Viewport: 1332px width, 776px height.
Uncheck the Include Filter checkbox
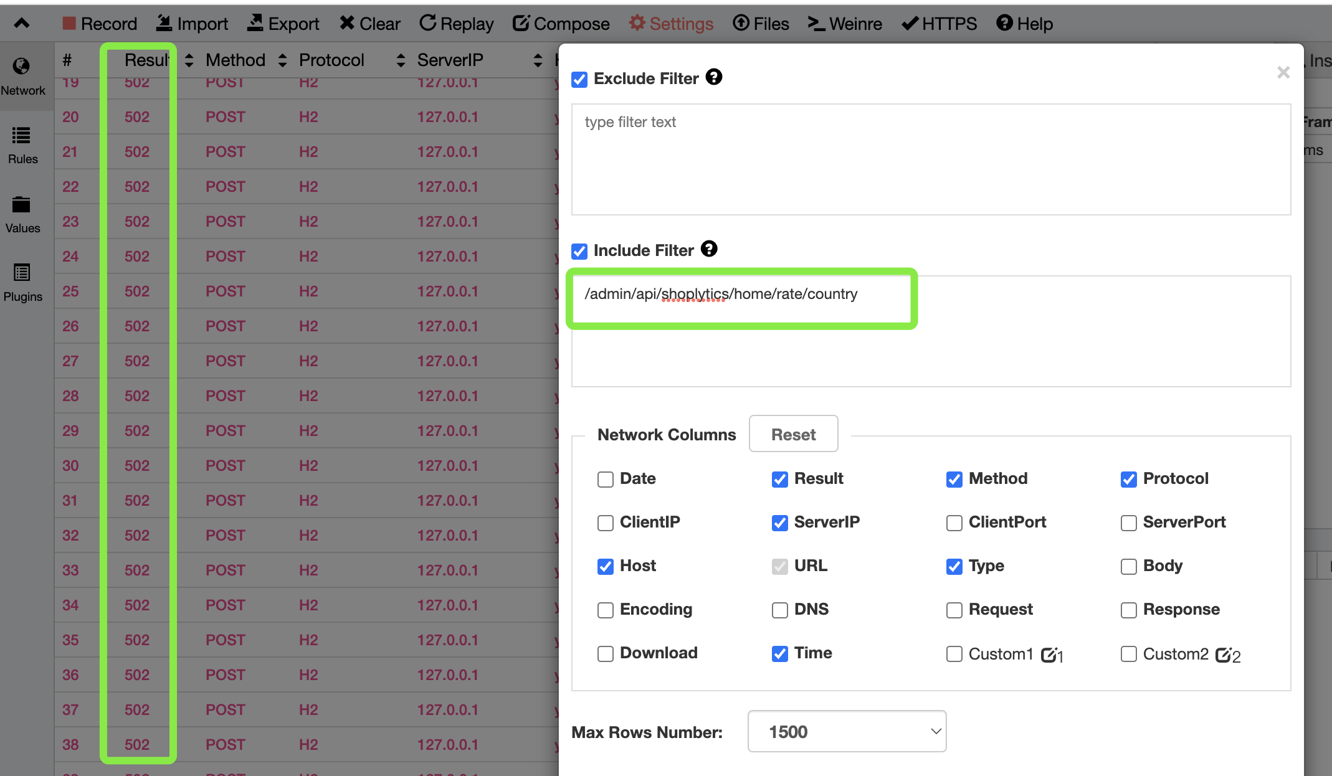(579, 251)
